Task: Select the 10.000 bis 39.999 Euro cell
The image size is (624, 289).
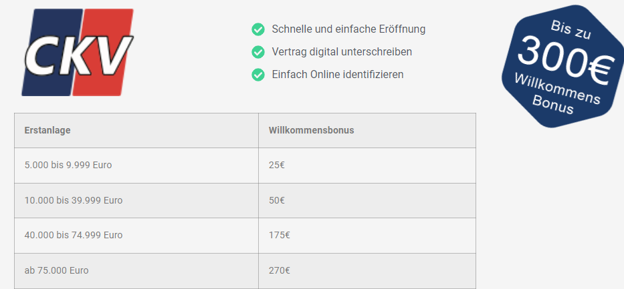Action: click(136, 200)
